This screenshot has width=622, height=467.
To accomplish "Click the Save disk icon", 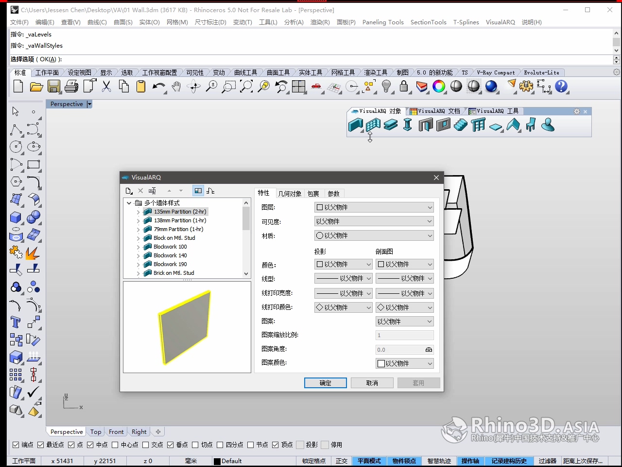I will pos(54,87).
